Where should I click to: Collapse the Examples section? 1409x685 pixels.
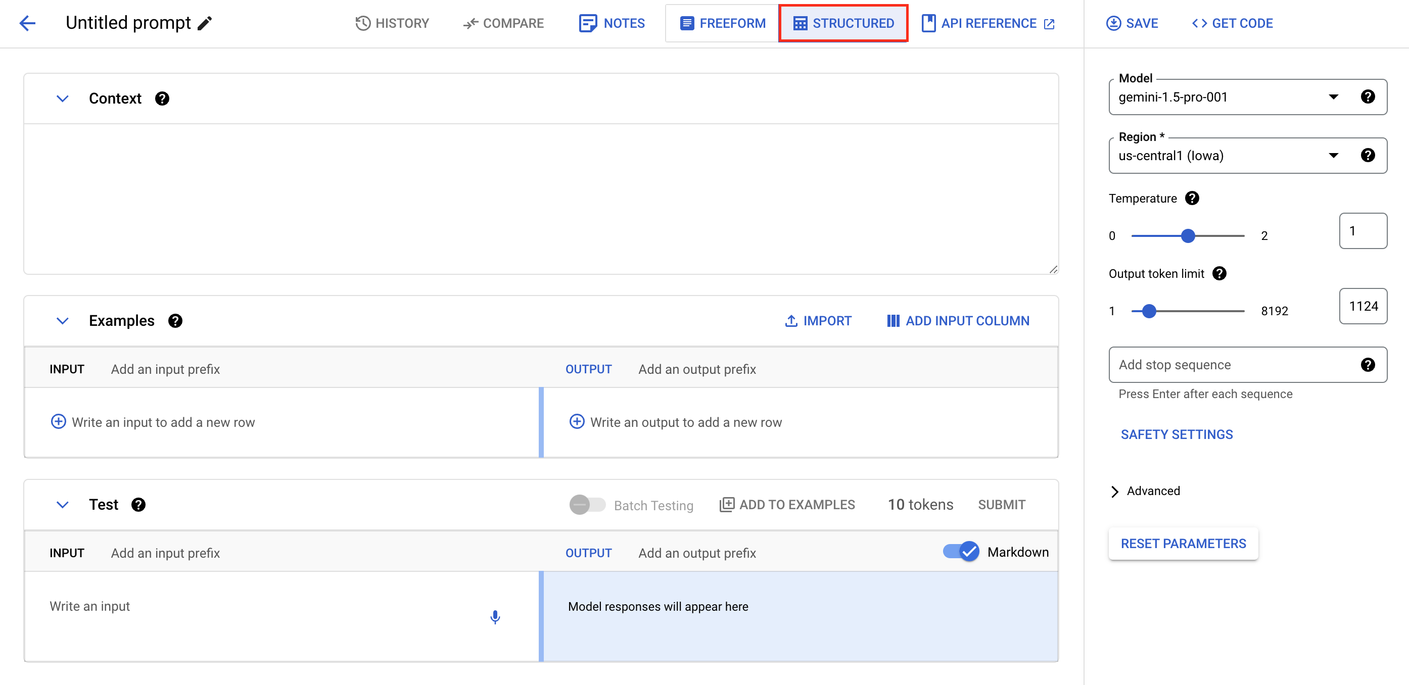pyautogui.click(x=61, y=320)
